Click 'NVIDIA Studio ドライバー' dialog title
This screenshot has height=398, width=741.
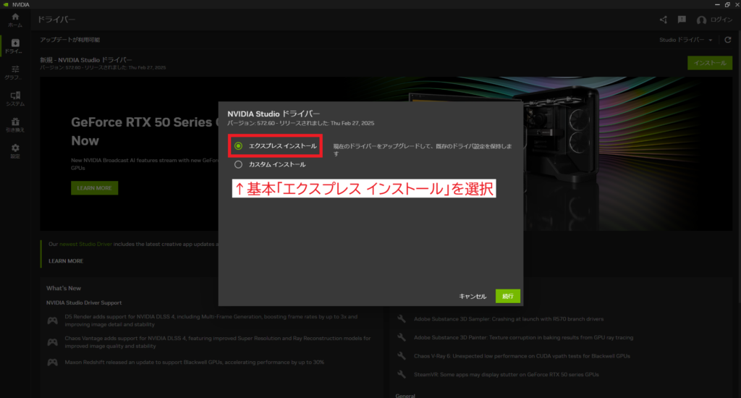click(x=274, y=114)
